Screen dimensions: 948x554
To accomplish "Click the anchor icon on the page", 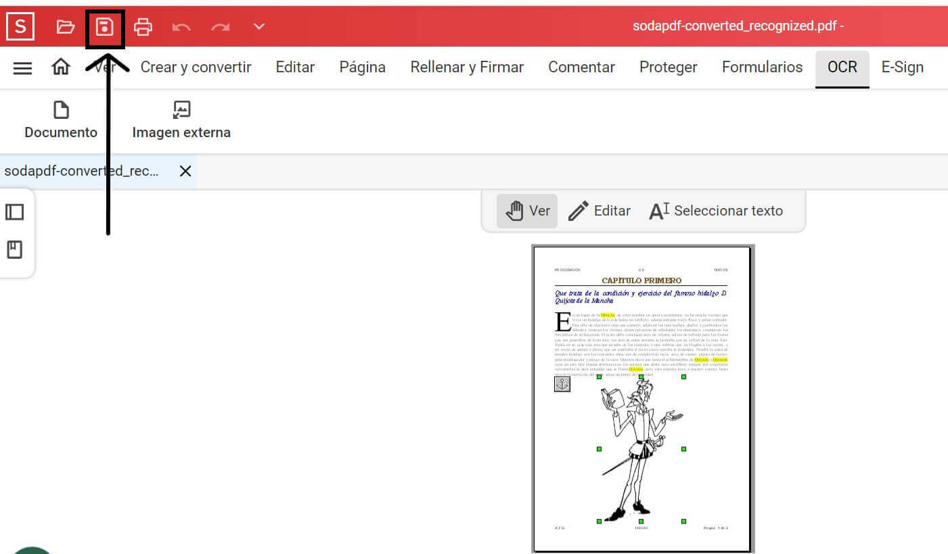I will click(x=562, y=383).
